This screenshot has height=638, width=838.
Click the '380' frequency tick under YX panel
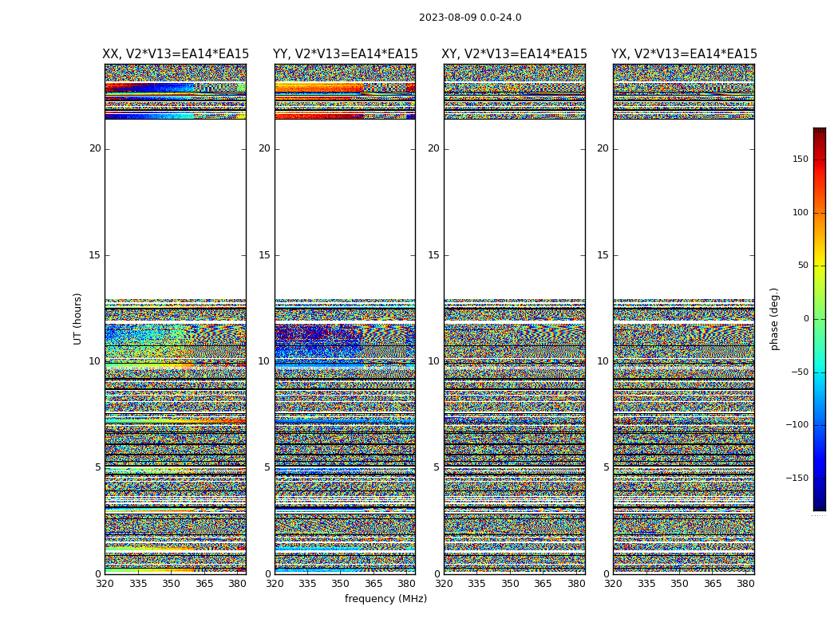[745, 584]
